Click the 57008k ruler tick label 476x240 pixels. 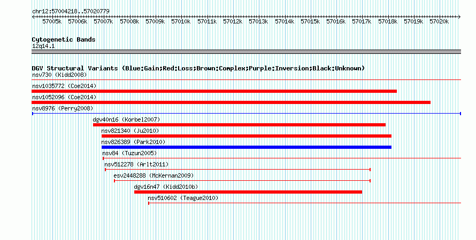coord(129,21)
